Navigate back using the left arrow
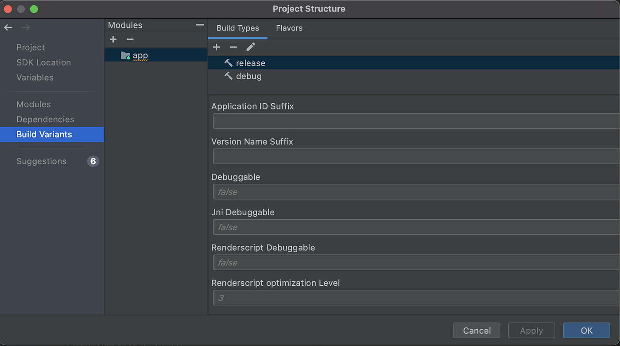The width and height of the screenshot is (620, 346). coord(8,27)
